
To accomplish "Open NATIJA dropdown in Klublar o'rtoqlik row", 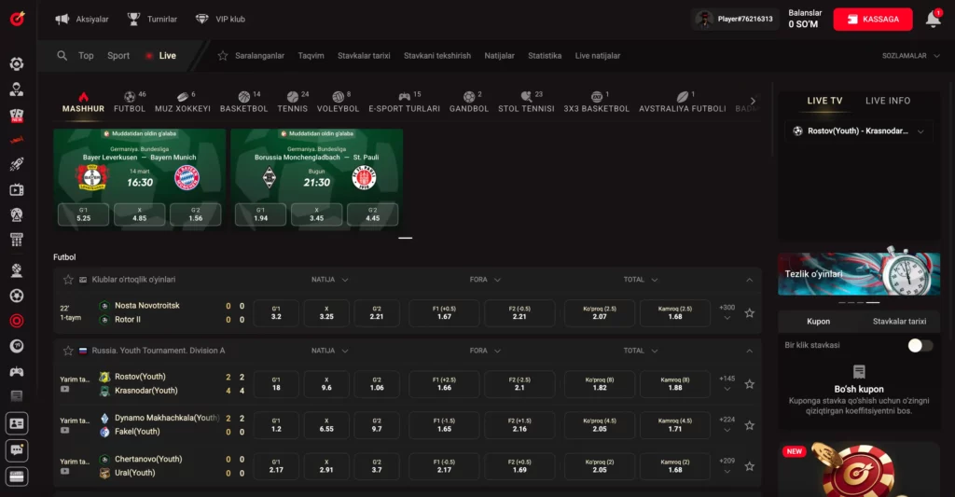I will click(329, 280).
